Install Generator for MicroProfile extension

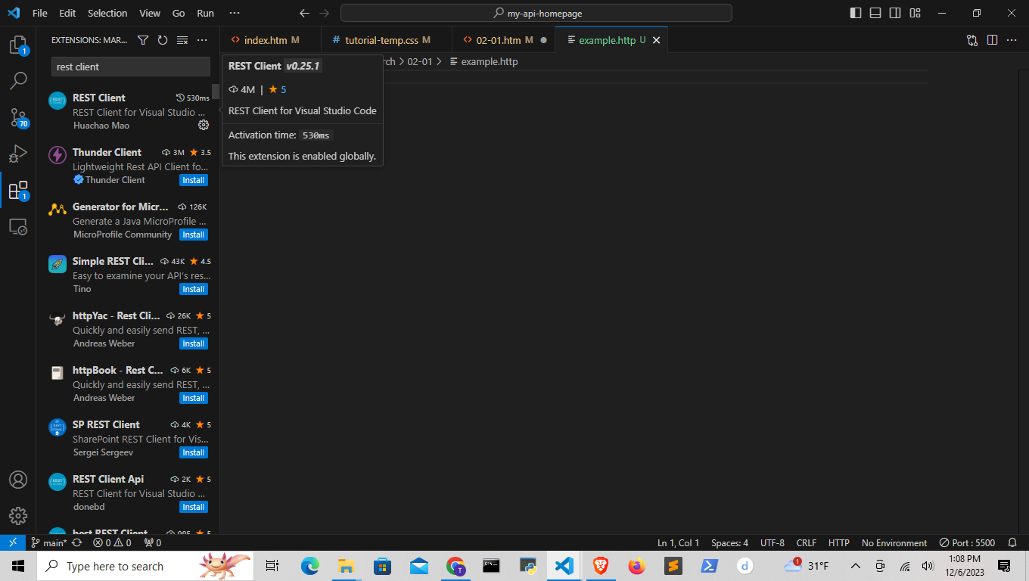point(194,235)
